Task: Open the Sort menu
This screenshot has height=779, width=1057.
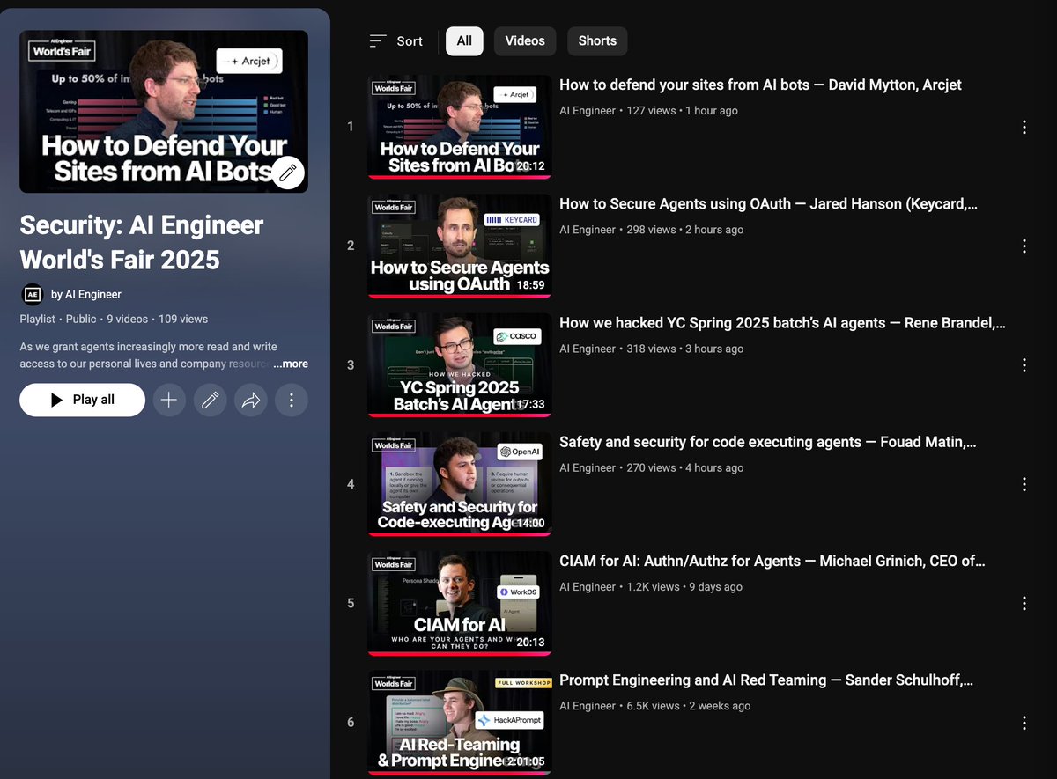Action: pos(395,41)
